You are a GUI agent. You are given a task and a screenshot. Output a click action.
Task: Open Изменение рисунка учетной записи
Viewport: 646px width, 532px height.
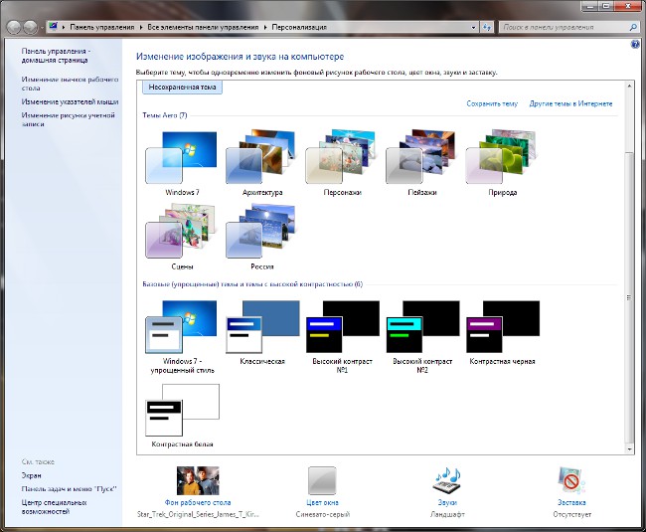[68, 119]
